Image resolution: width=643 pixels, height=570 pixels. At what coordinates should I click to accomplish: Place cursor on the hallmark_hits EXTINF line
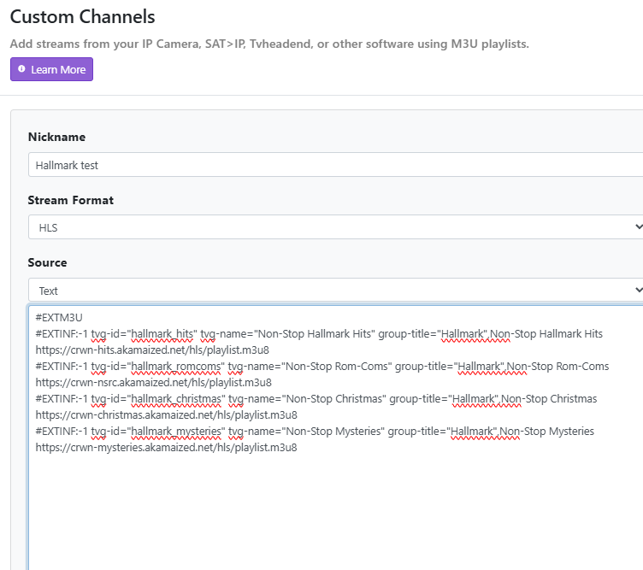(318, 333)
